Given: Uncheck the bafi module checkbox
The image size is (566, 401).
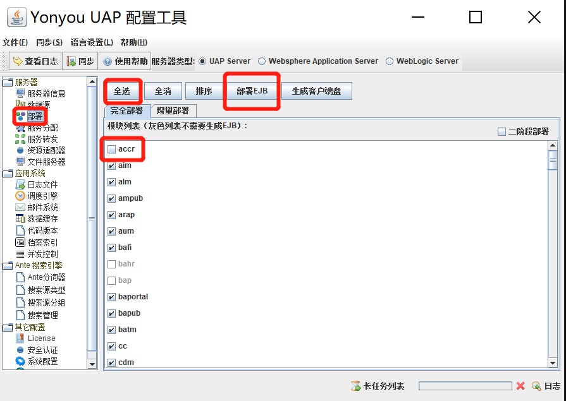Looking at the screenshot, I should click(111, 248).
